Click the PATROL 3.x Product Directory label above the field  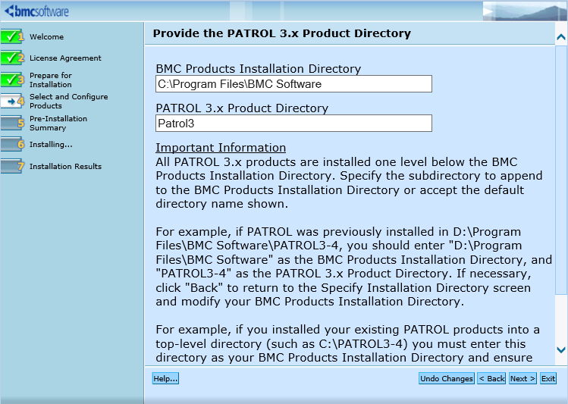coord(242,108)
